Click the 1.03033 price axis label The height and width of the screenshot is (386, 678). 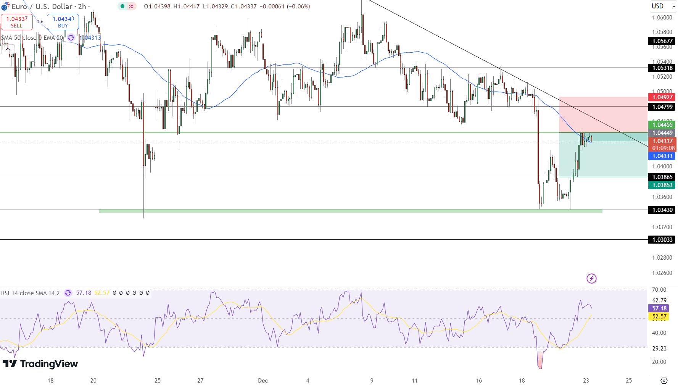662,240
